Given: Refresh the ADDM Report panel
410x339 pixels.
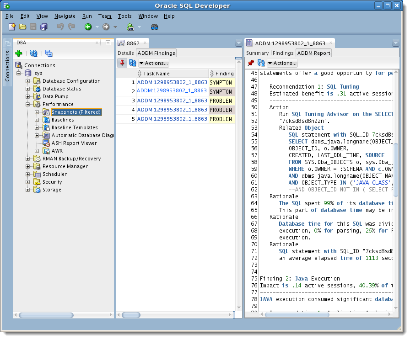Looking at the screenshot, I should 261,63.
